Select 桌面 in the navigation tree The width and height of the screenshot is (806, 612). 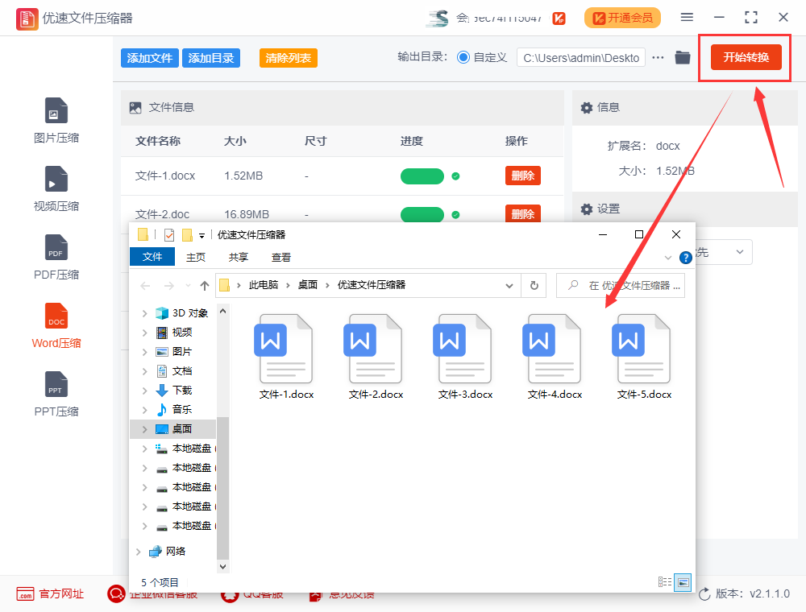click(x=173, y=428)
